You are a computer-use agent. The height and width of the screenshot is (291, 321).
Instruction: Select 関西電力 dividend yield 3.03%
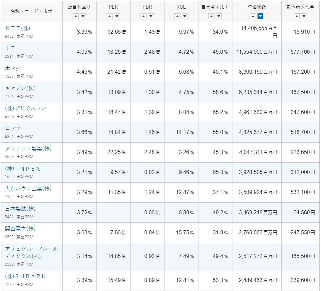coord(84,233)
